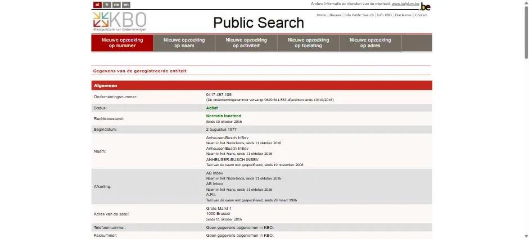Open the Info KBO link
This screenshot has height=239, width=529.
click(385, 15)
